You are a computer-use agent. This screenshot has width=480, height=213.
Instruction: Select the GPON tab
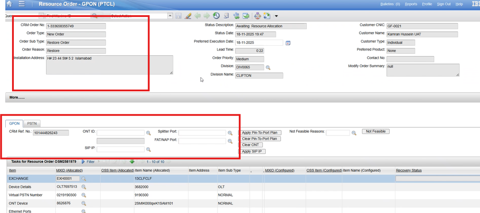[14, 123]
